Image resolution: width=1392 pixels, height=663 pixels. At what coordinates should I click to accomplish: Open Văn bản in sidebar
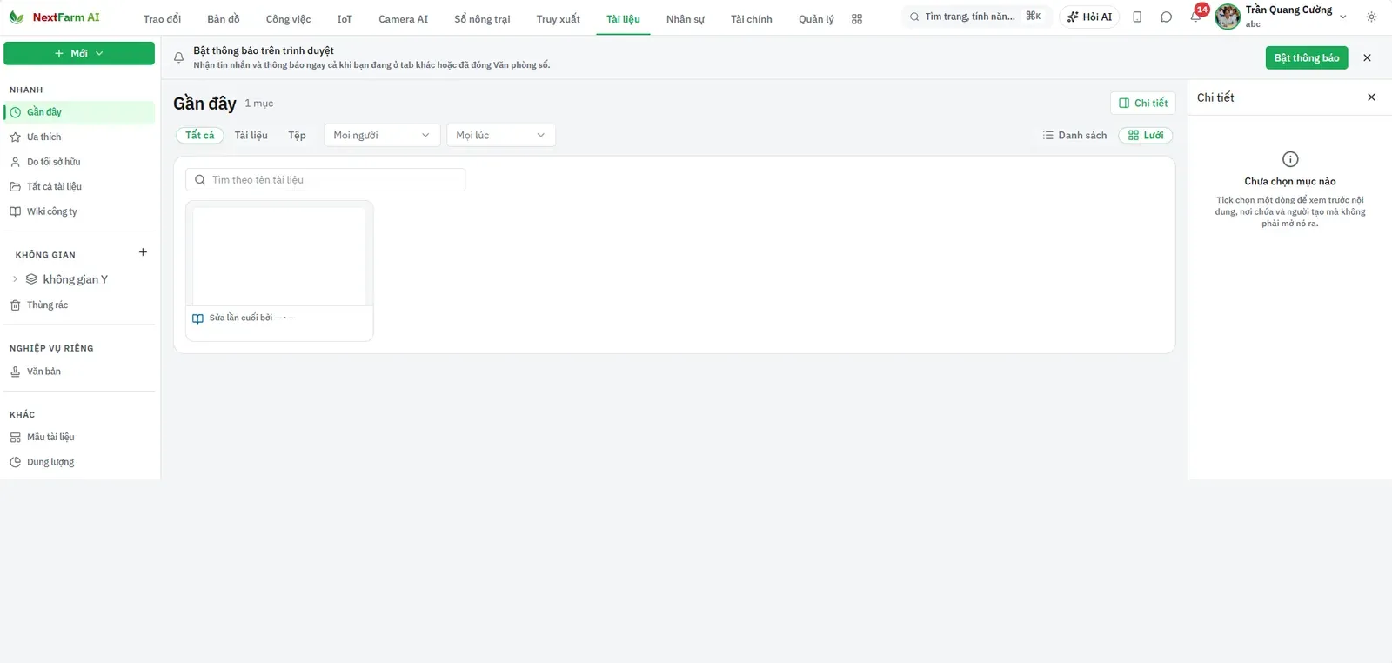(x=79, y=372)
